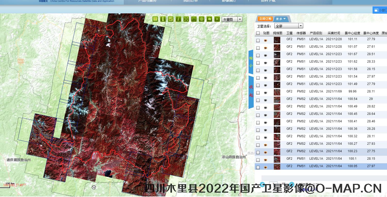Click the help question mark map tool
The width and height of the screenshot is (387, 197).
coord(155,19)
